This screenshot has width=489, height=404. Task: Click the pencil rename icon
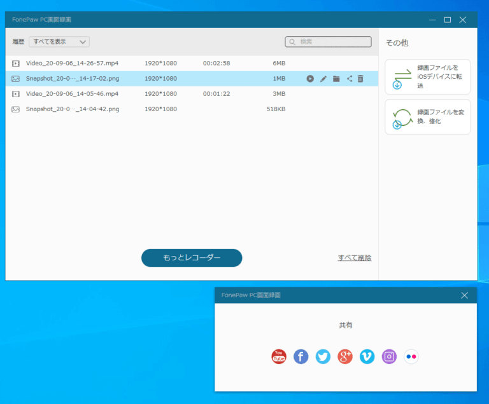[323, 79]
